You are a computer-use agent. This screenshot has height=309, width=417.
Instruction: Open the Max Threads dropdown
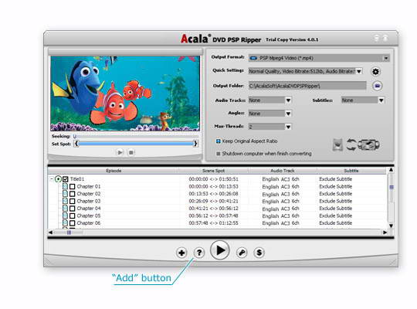(288, 127)
